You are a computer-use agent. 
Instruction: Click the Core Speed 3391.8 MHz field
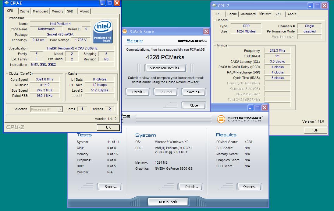pyautogui.click(x=44, y=79)
